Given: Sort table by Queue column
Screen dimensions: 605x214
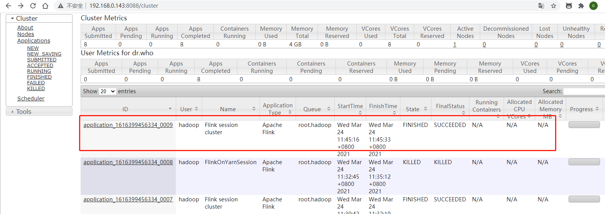Looking at the screenshot, I should pos(315,109).
